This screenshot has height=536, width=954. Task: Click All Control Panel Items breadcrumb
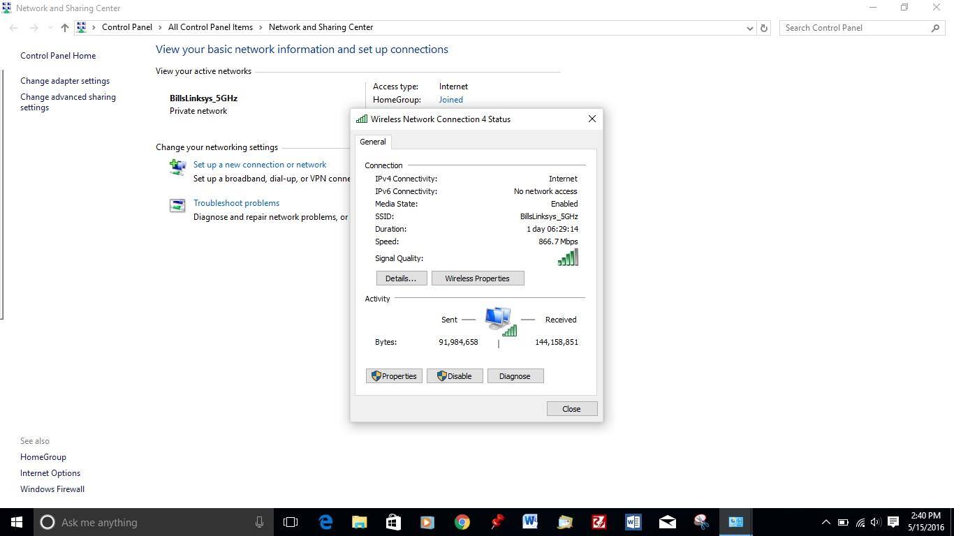pyautogui.click(x=210, y=27)
